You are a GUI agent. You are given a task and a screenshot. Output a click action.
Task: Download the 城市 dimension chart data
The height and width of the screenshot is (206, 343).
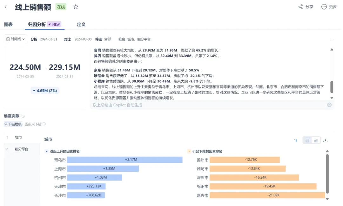click(x=325, y=140)
